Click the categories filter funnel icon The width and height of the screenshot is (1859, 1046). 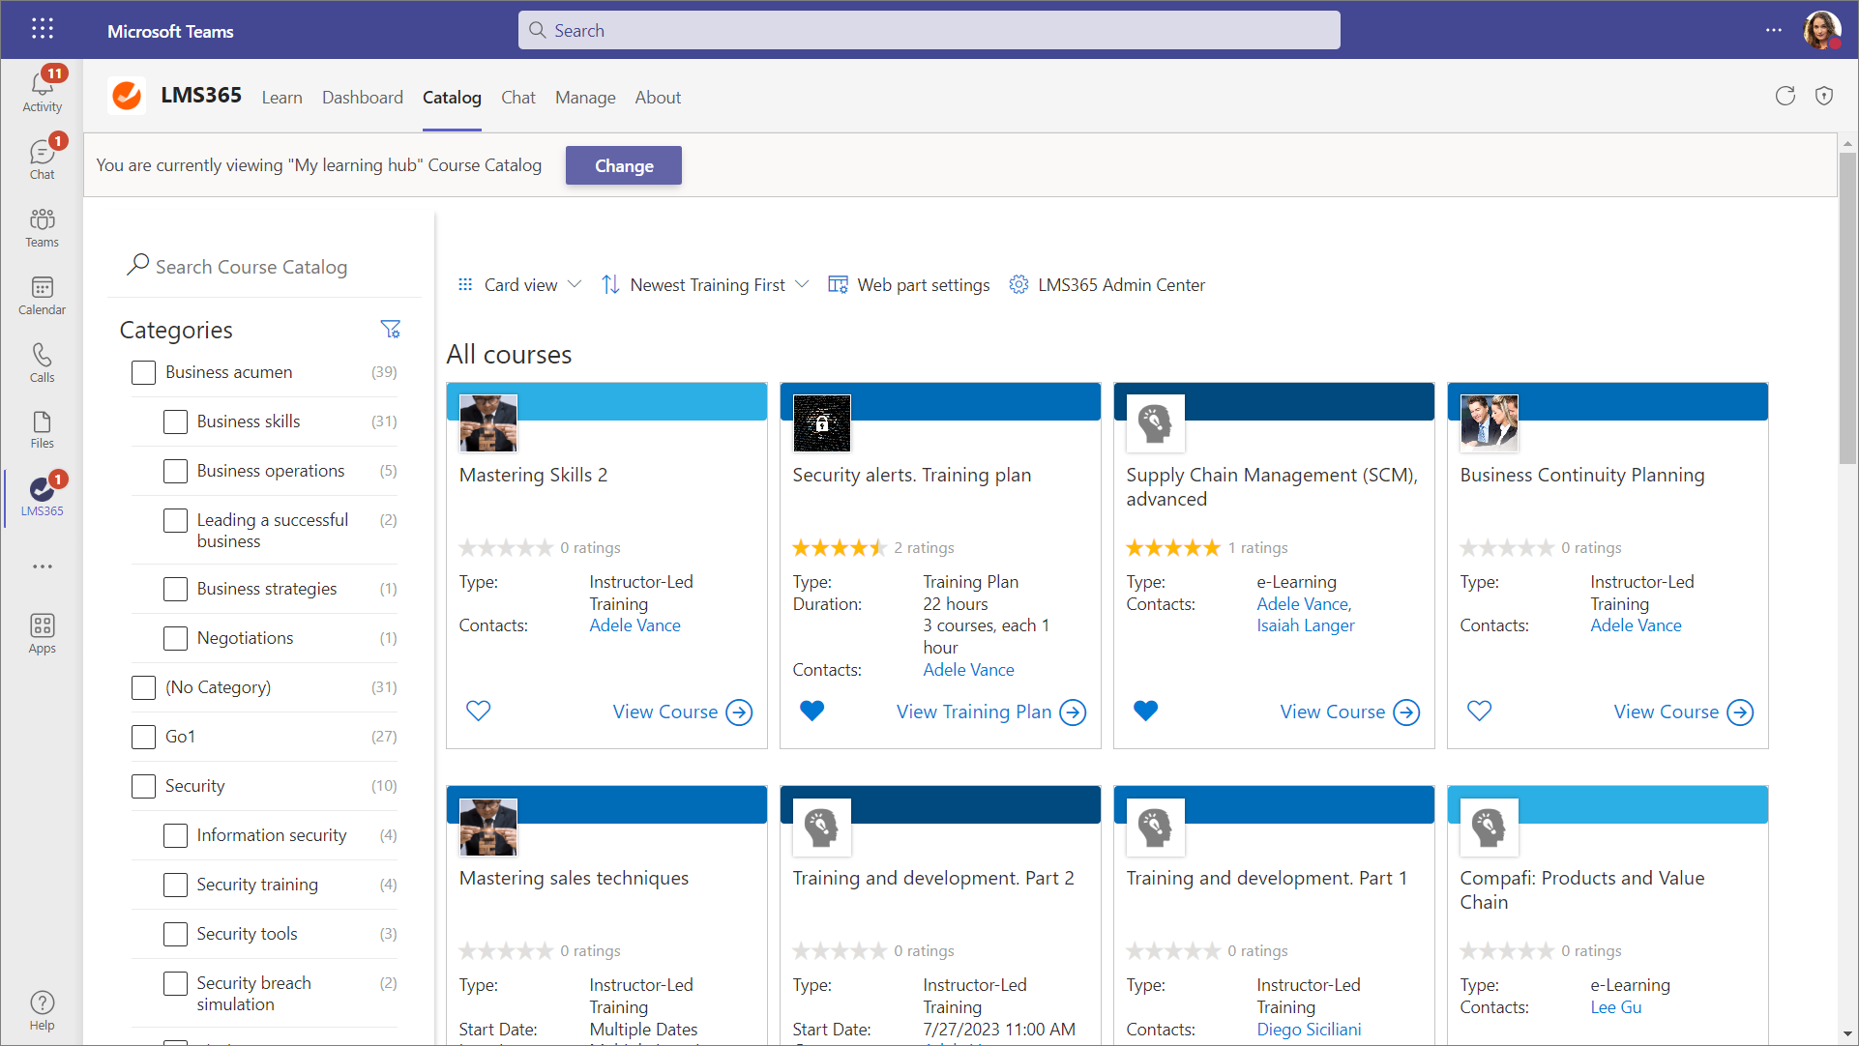(390, 330)
